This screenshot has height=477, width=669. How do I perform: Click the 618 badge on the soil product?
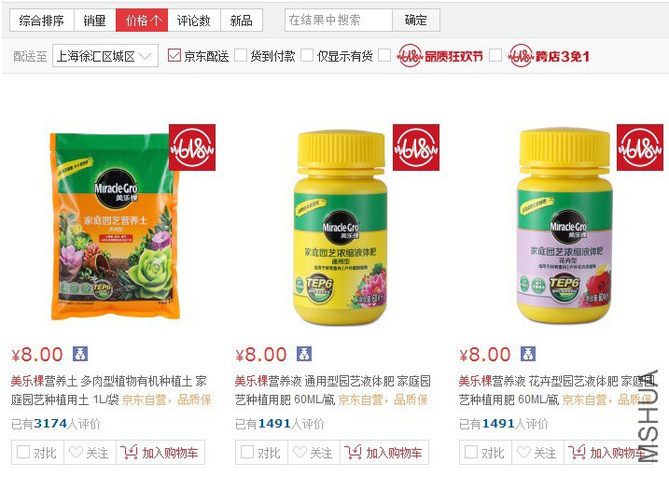[192, 147]
